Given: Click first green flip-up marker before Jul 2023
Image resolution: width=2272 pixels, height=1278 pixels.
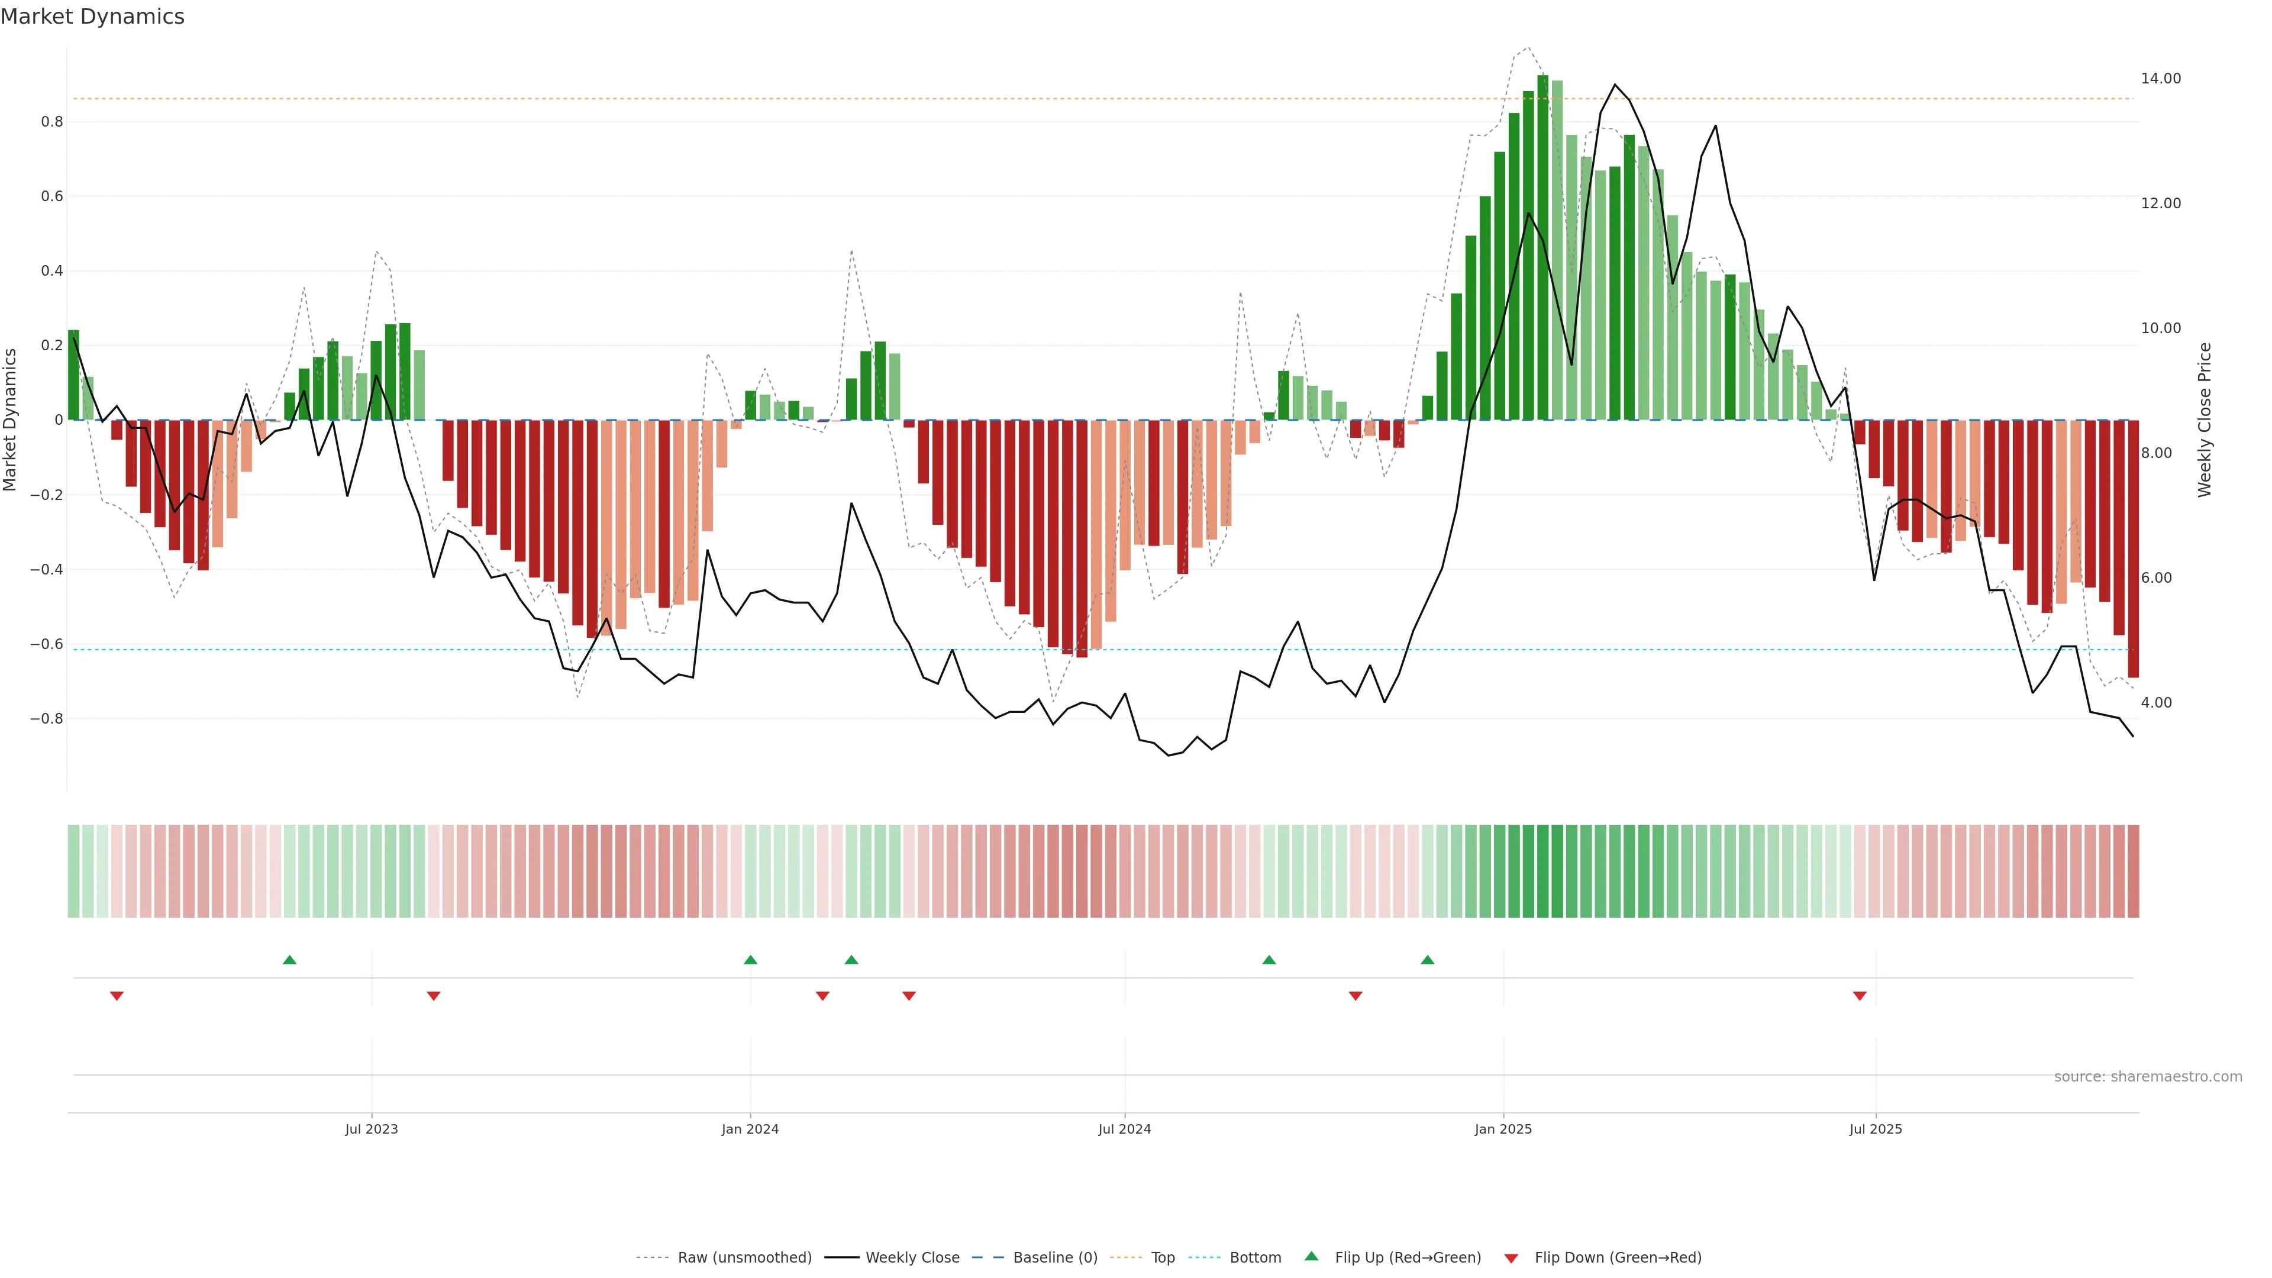Looking at the screenshot, I should [289, 960].
